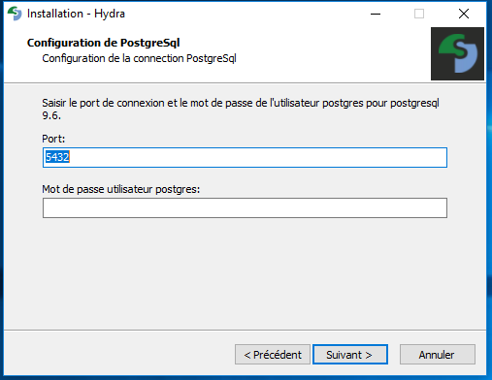Minimize the Installation - Hydra window
The height and width of the screenshot is (380, 492).
(376, 14)
